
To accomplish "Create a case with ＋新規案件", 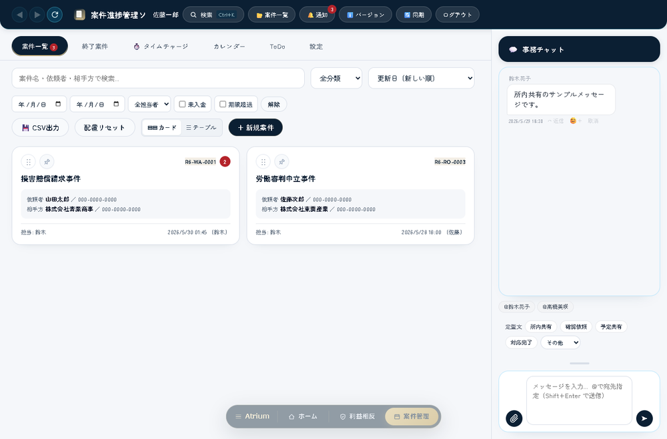I will point(255,127).
